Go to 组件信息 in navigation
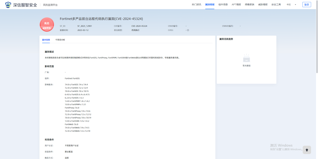This screenshot has width=318, height=159. [223, 5]
